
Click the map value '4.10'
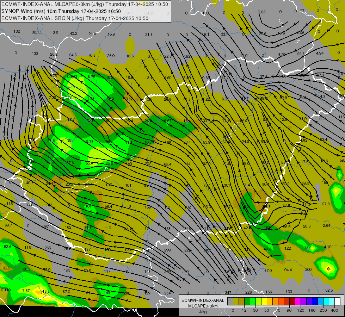pyautogui.click(x=328, y=247)
